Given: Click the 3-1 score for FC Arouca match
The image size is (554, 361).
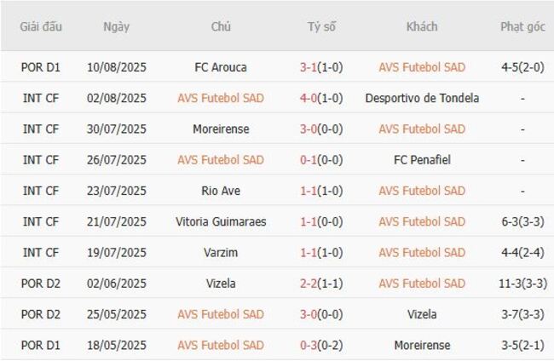Looking at the screenshot, I should (311, 67).
